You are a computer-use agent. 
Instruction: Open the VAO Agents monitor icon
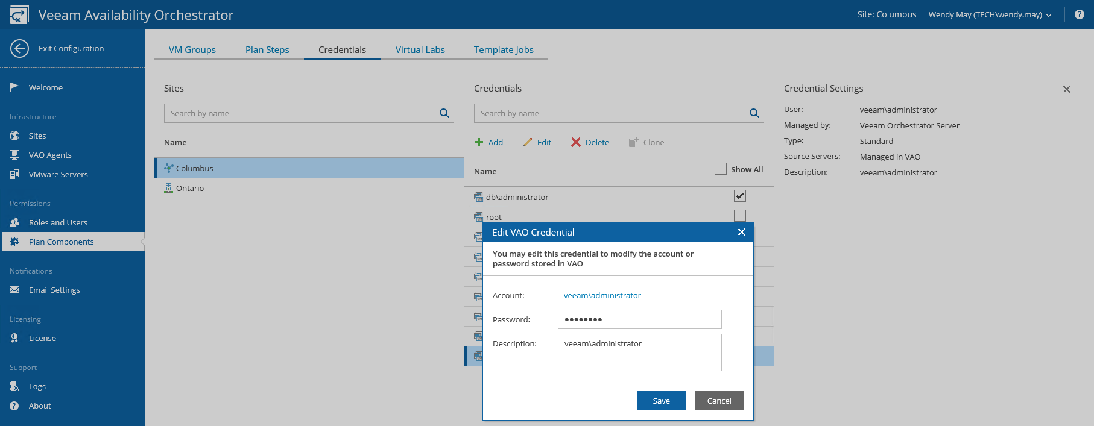(x=14, y=155)
